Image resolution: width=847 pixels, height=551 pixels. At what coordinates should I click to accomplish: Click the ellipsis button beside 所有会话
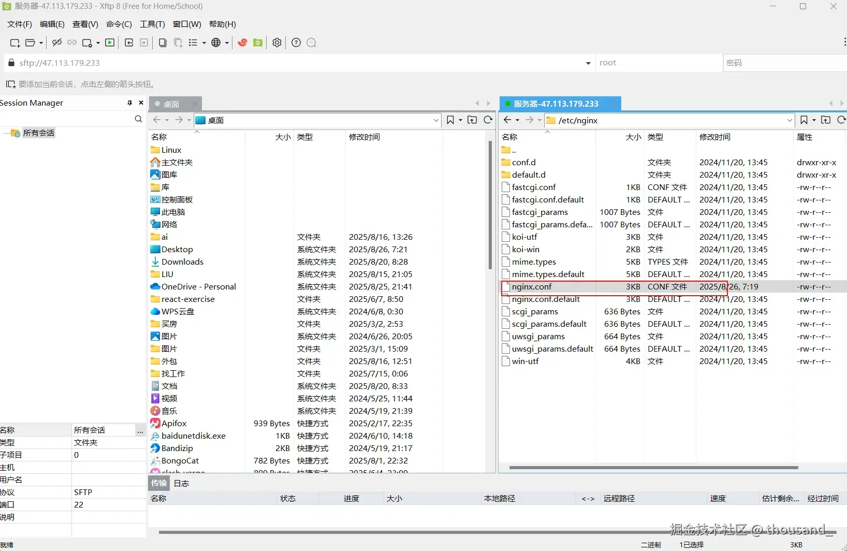[140, 430]
